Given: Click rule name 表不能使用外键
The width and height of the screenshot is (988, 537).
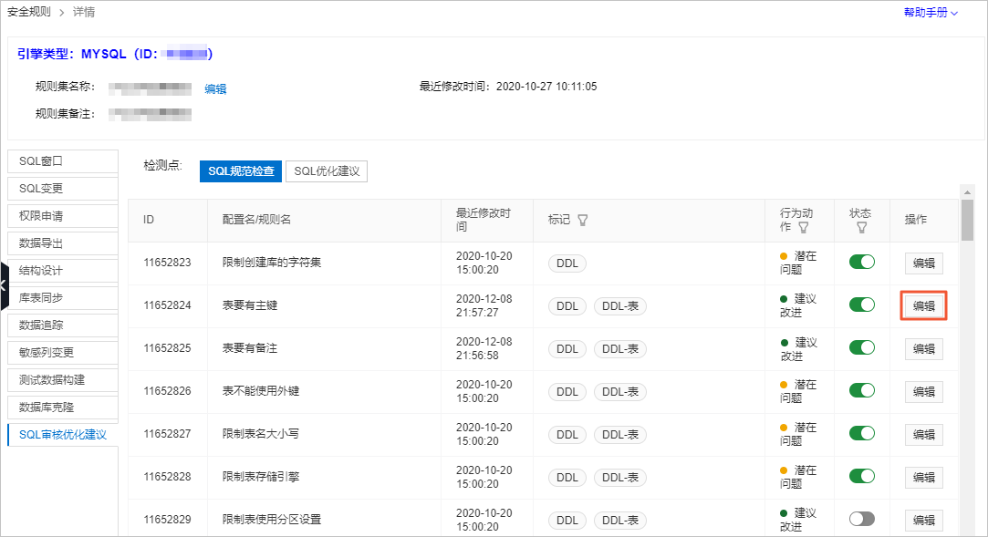Looking at the screenshot, I should coord(261,391).
